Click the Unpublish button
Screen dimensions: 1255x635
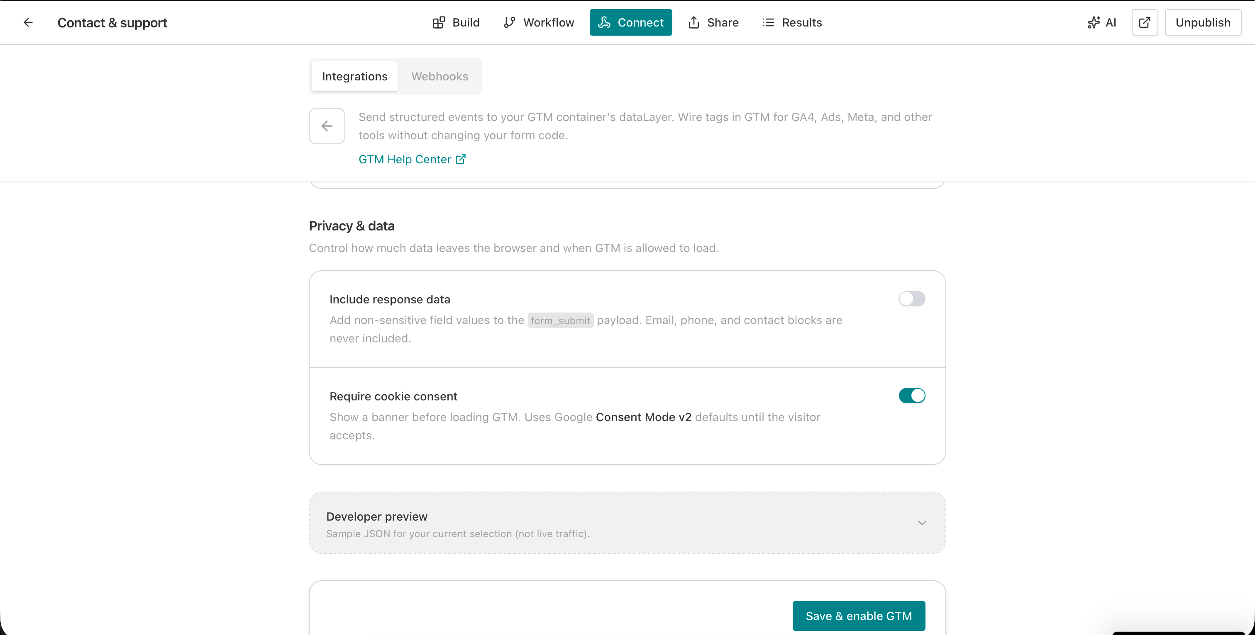1203,22
